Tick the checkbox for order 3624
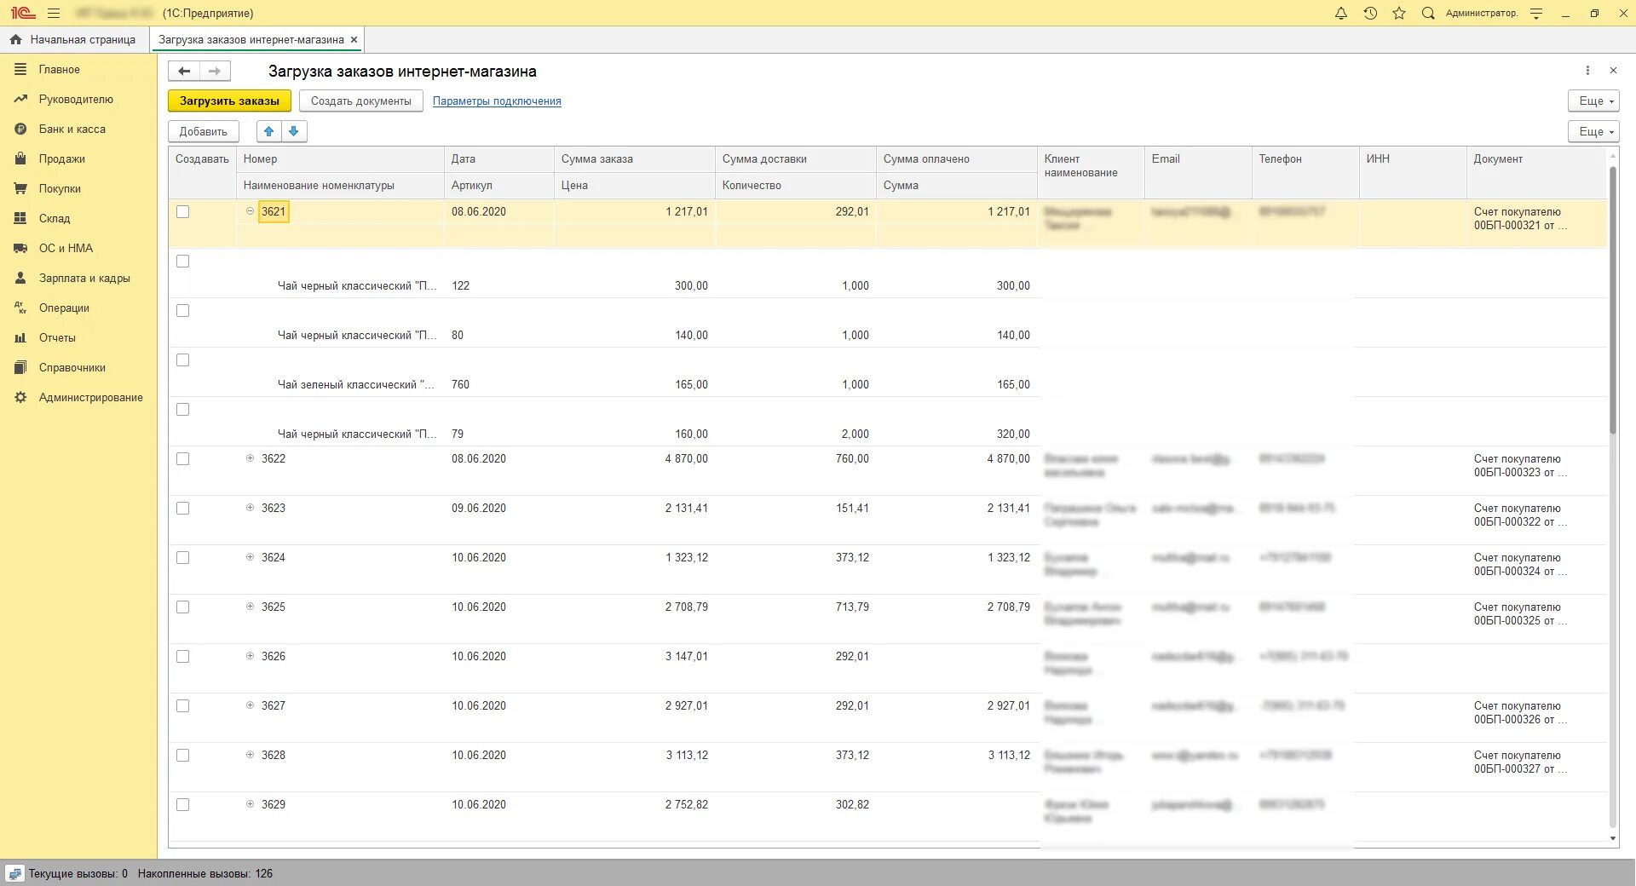This screenshot has width=1636, height=886. tap(182, 558)
